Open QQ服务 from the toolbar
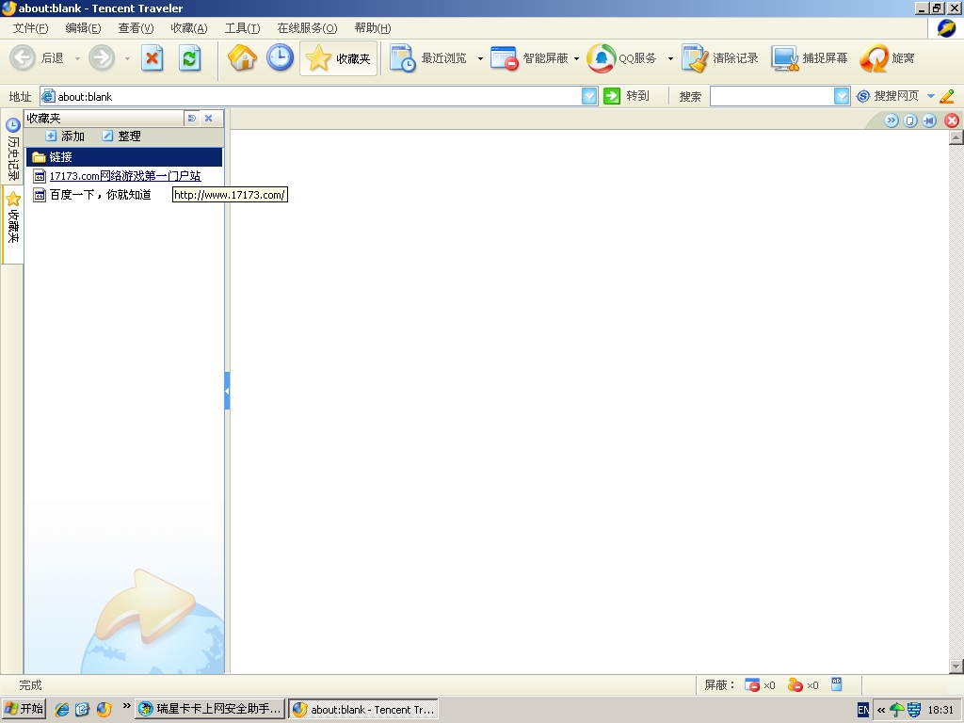This screenshot has height=723, width=964. (x=621, y=58)
